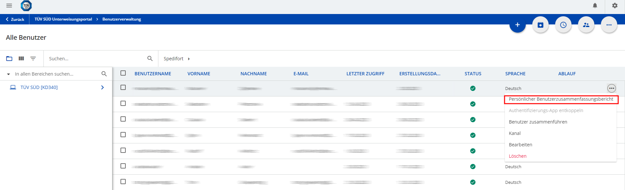625x190 pixels.
Task: Tick the checkbox in third user row
Action: click(x=123, y=119)
